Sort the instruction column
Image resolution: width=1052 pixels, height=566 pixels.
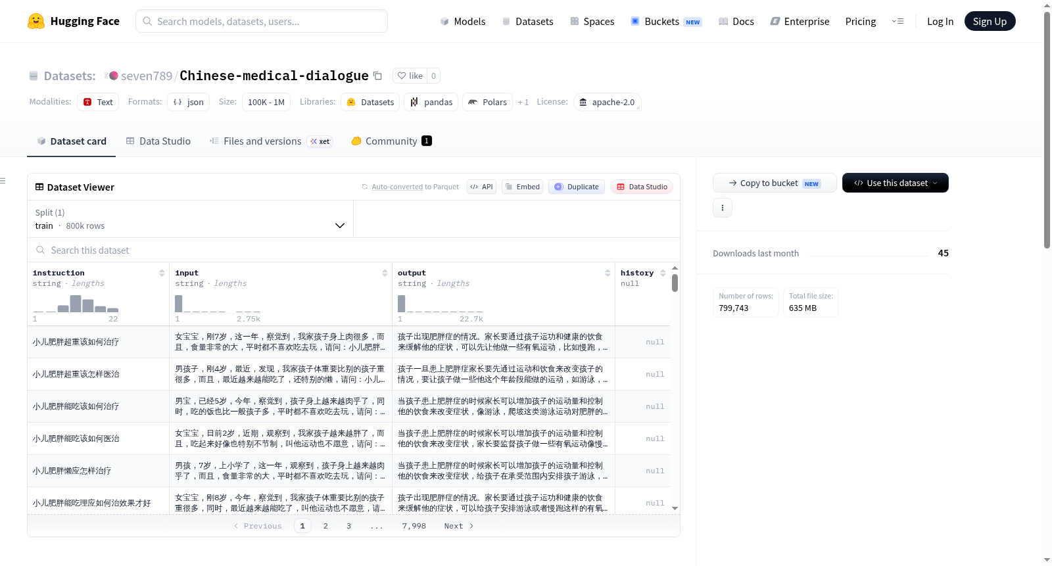pos(162,273)
